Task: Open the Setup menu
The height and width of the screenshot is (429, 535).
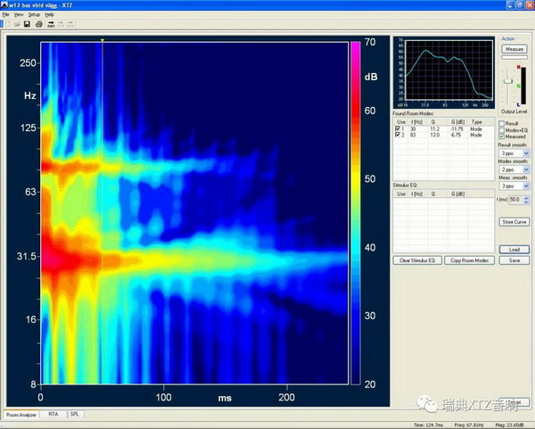Action: [34, 15]
